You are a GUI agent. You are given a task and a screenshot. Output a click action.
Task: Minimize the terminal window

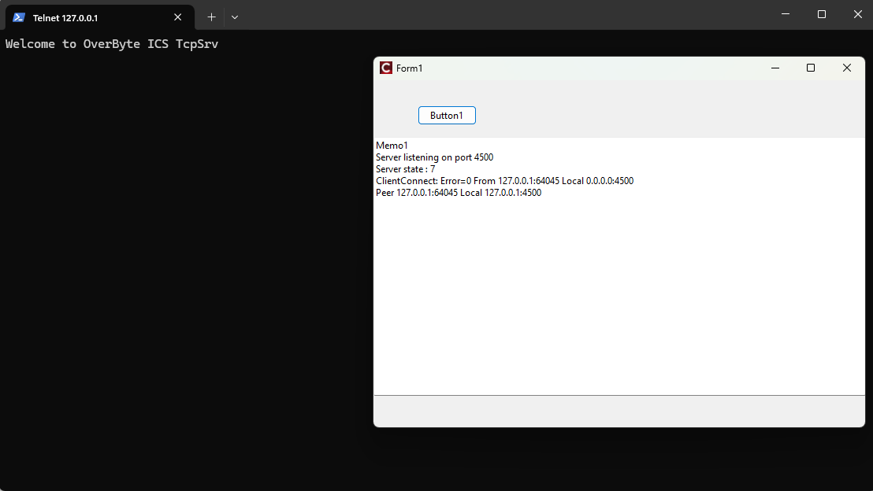click(786, 14)
